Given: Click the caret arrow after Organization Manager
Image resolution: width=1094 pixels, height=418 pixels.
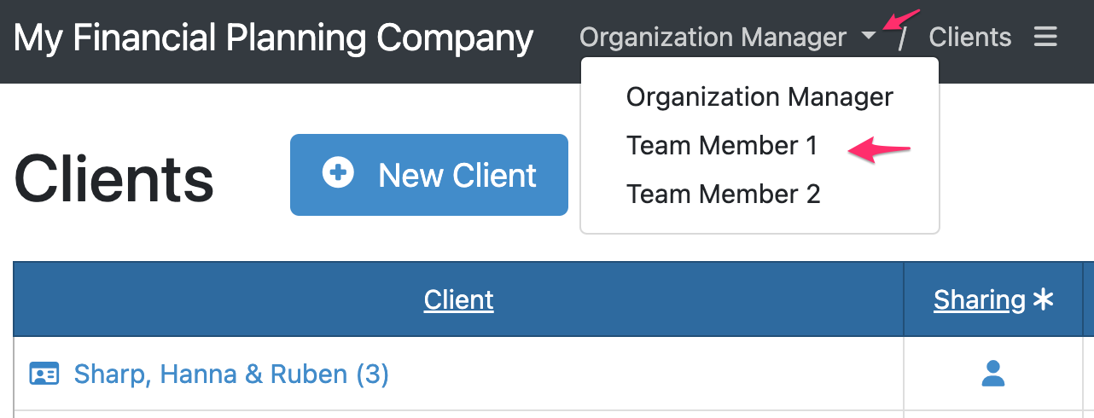Looking at the screenshot, I should coord(868,37).
